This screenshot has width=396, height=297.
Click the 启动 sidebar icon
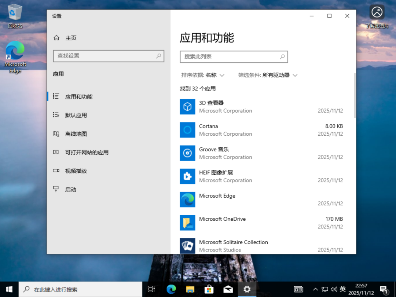pyautogui.click(x=56, y=189)
